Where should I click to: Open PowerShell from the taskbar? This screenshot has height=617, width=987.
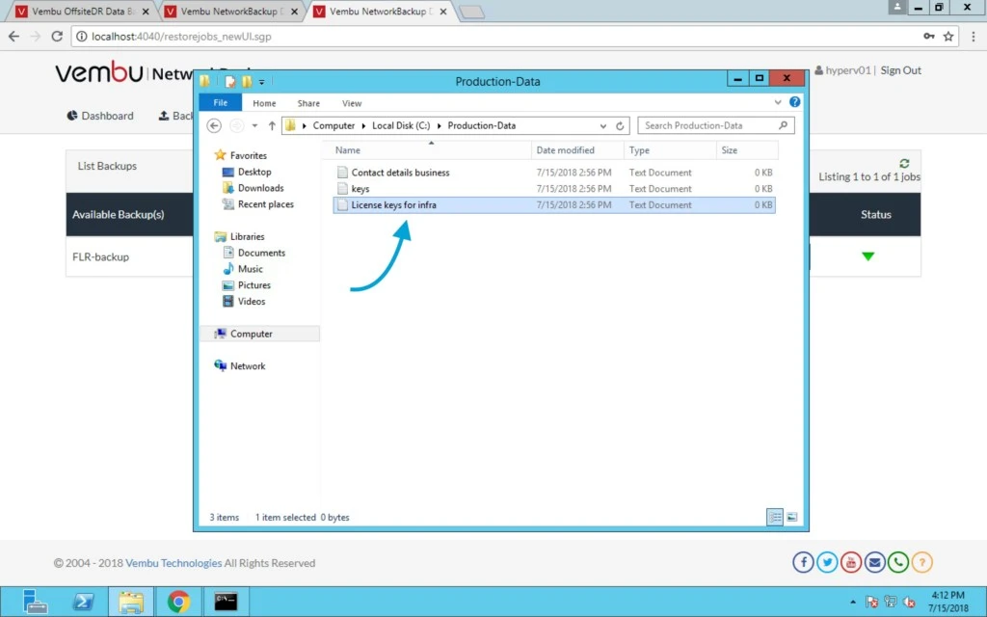click(83, 602)
